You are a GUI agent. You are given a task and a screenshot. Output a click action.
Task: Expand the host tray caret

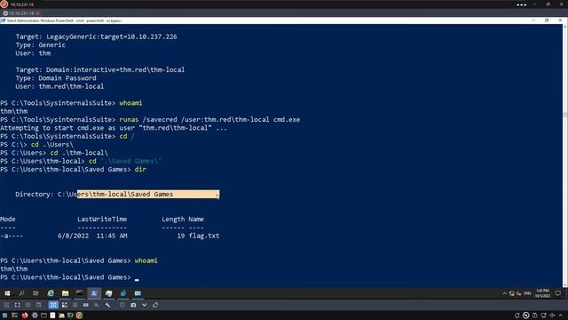pos(561,316)
